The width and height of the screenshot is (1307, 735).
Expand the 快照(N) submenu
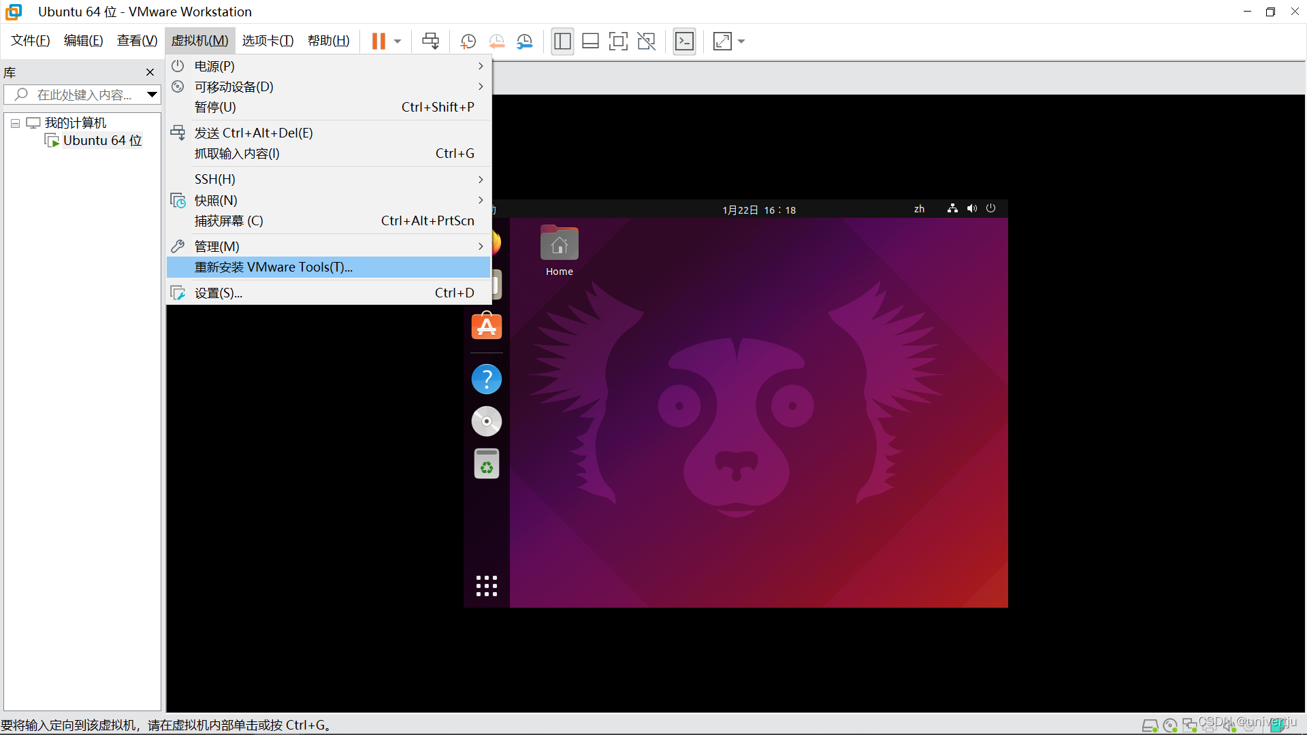click(329, 200)
